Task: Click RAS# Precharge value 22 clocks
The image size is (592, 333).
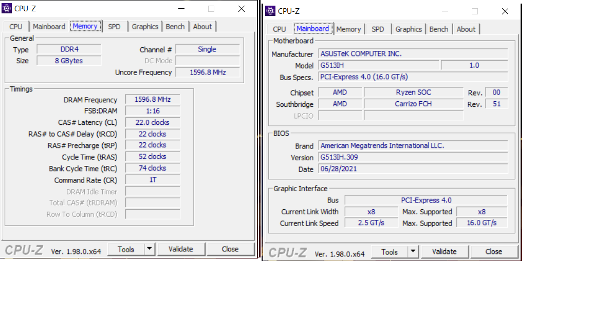Action: 153,145
